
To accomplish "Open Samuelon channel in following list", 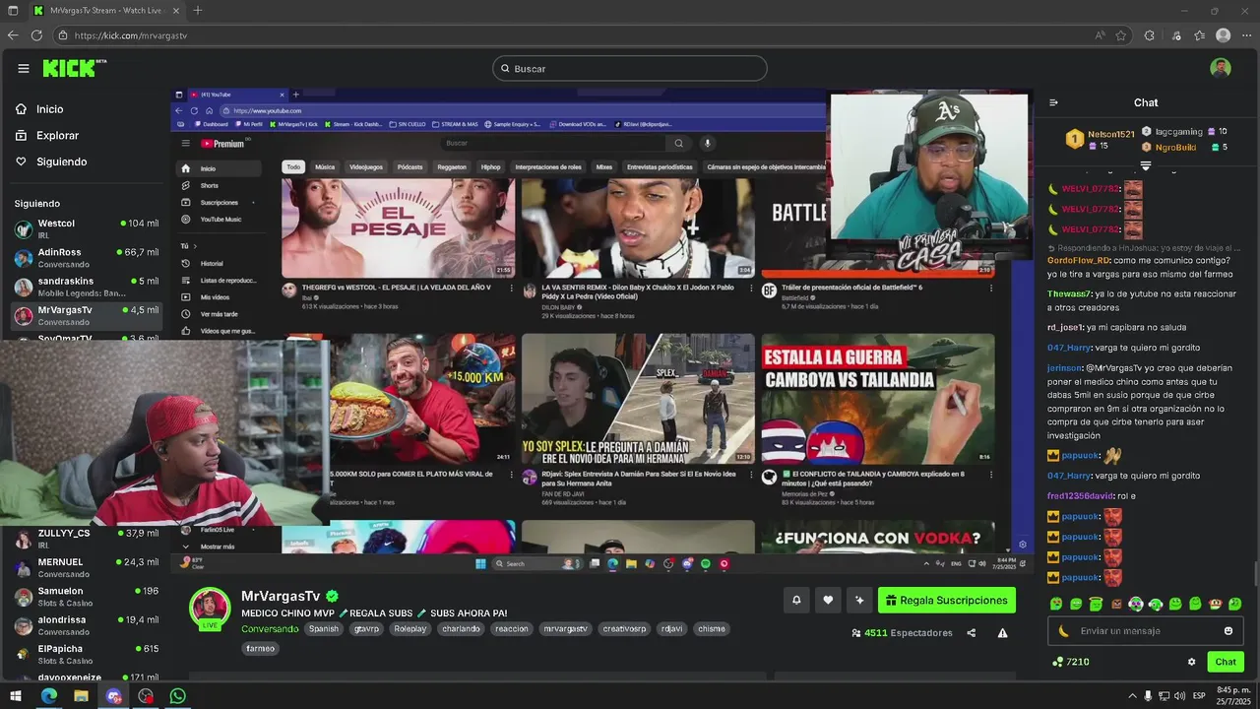I will click(87, 597).
